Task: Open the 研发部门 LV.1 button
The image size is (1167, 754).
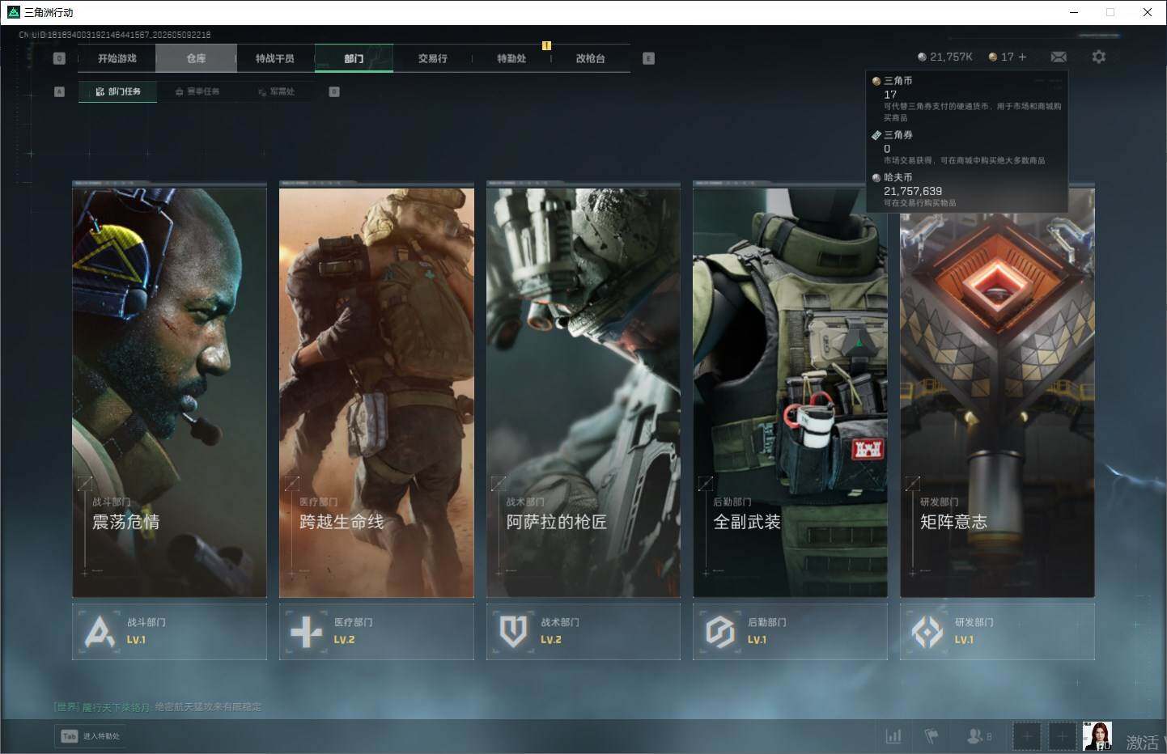Action: 997,632
